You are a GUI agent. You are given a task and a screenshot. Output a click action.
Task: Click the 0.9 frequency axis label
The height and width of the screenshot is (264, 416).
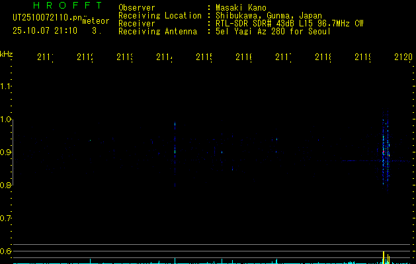tap(5, 152)
